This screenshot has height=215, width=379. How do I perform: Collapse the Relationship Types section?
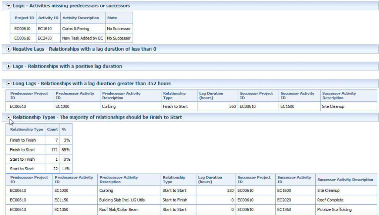click(9, 117)
